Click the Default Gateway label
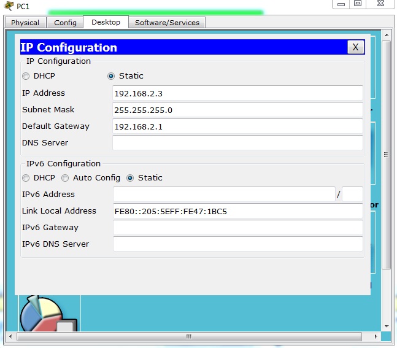The height and width of the screenshot is (348, 397). click(56, 126)
